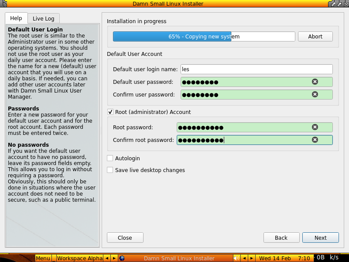Viewport: 349px width, 262px height.
Task: Clear the Root password field
Action: click(x=315, y=127)
